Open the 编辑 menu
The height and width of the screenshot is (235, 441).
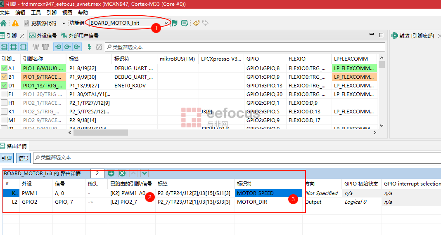click(x=20, y=13)
